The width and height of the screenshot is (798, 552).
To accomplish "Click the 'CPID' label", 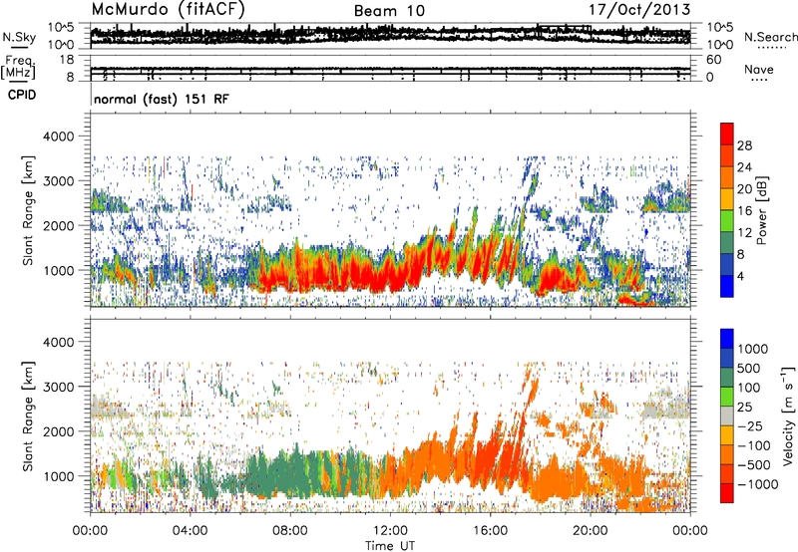I will click(22, 95).
